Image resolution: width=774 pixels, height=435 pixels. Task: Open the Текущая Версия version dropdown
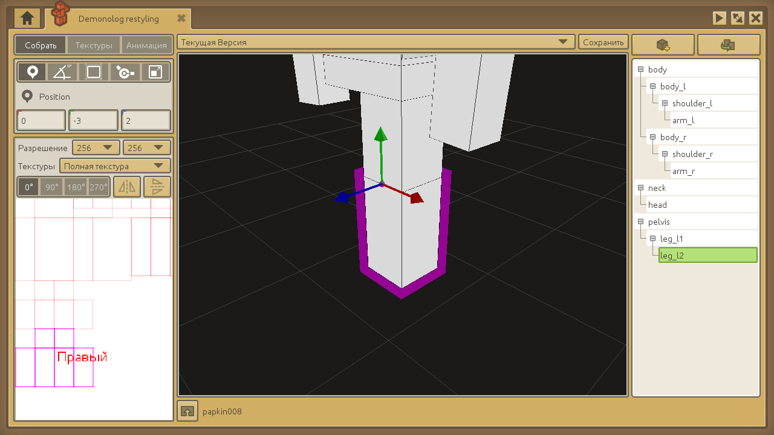376,42
